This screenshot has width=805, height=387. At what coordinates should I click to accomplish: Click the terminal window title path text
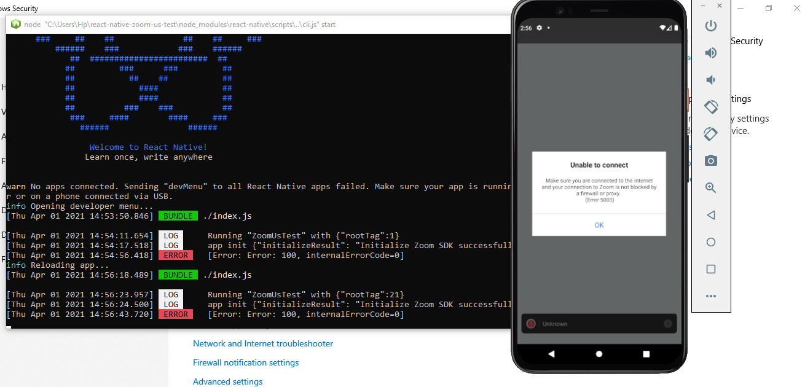[179, 25]
